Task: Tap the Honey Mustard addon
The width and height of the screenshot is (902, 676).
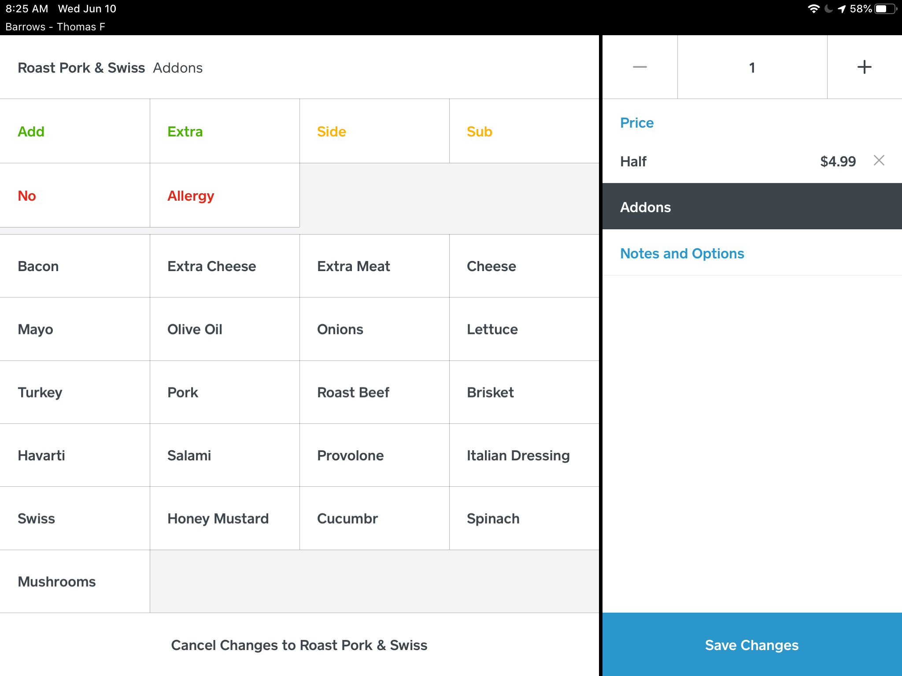Action: pos(225,518)
